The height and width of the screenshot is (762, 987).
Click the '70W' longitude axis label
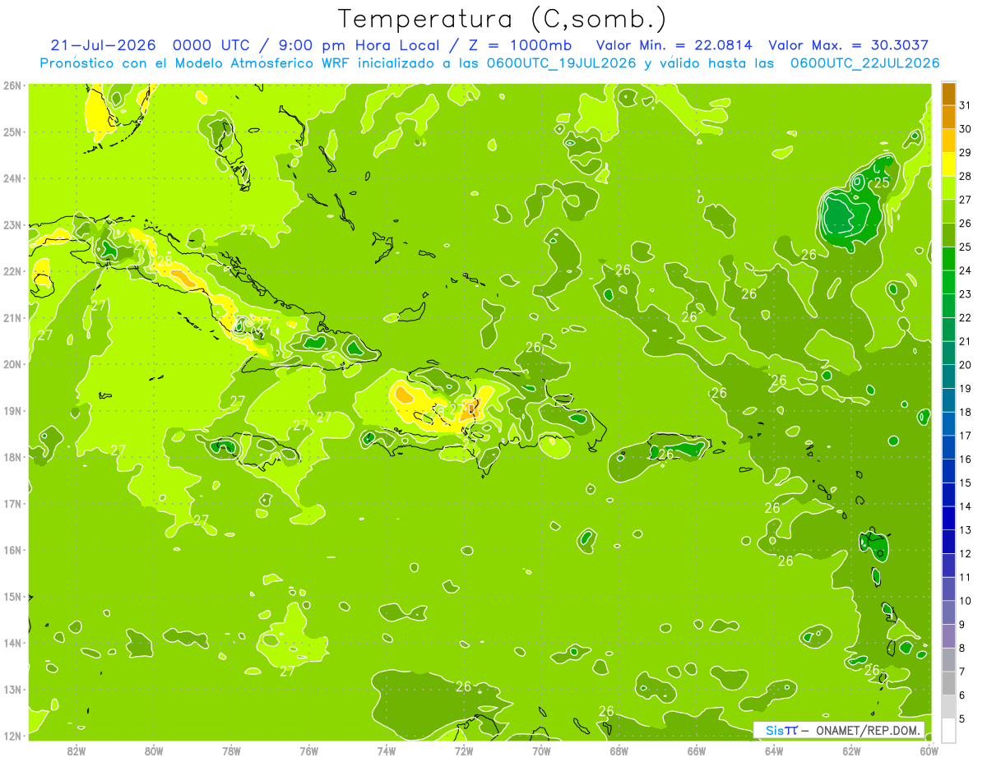[x=541, y=751]
